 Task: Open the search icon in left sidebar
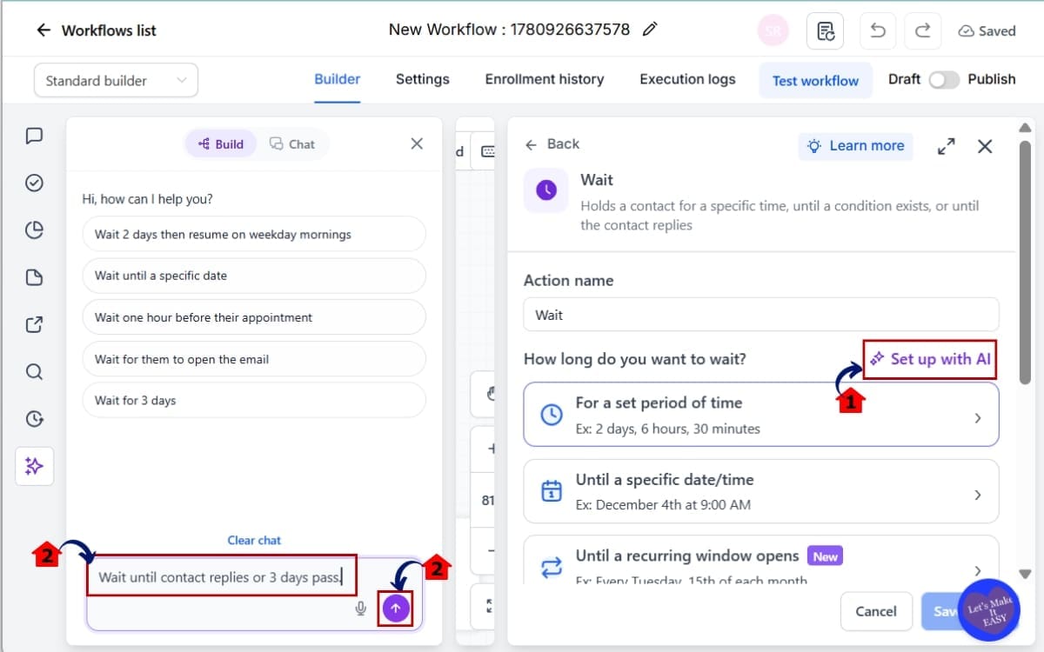[34, 372]
